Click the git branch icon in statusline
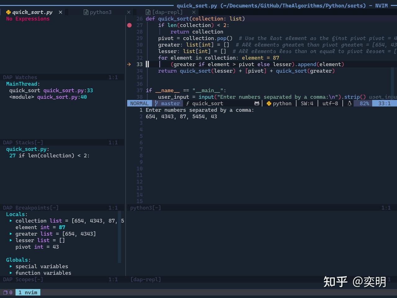 (x=157, y=103)
